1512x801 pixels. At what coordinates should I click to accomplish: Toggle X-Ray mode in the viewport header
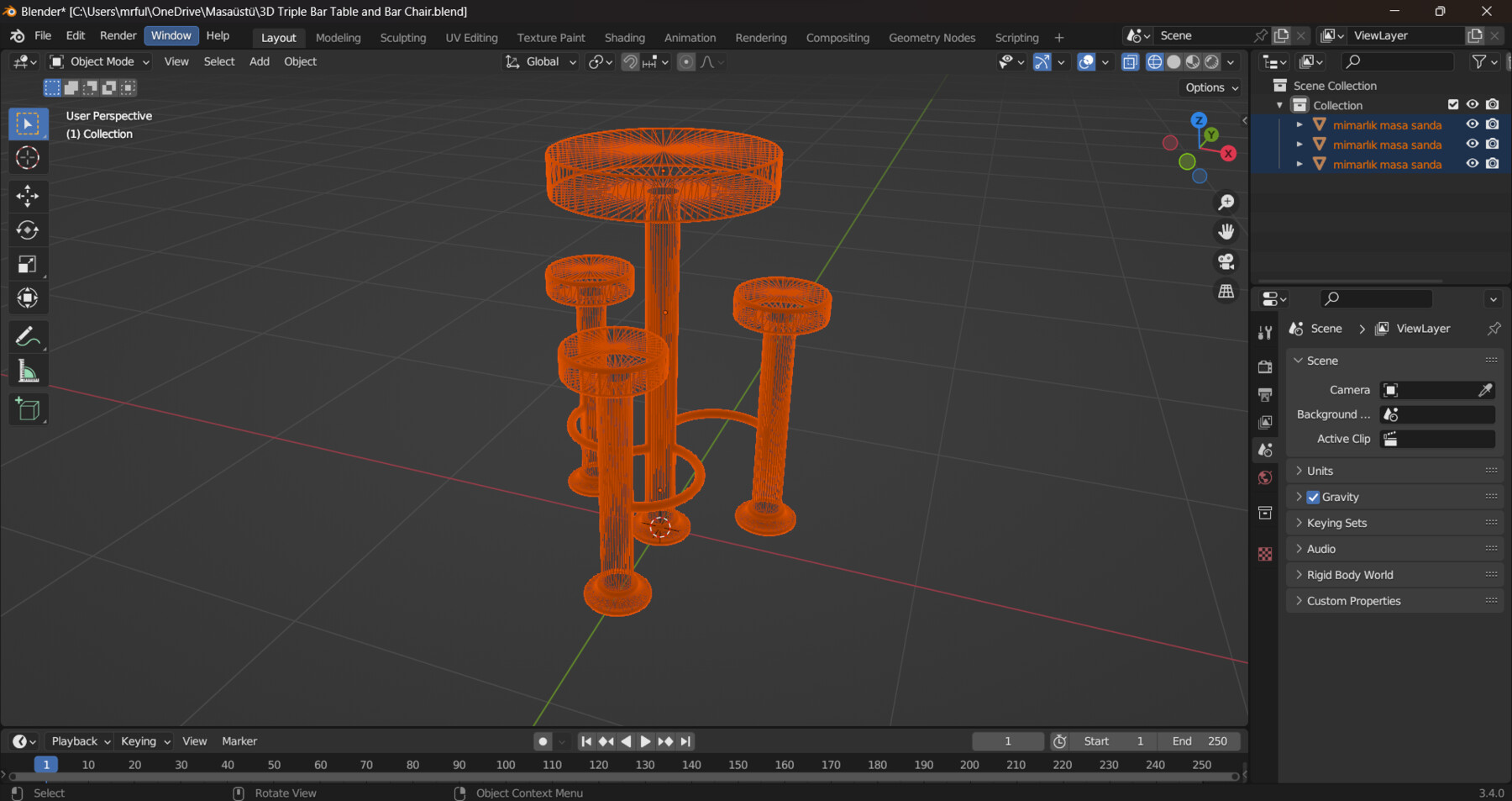(x=1130, y=61)
